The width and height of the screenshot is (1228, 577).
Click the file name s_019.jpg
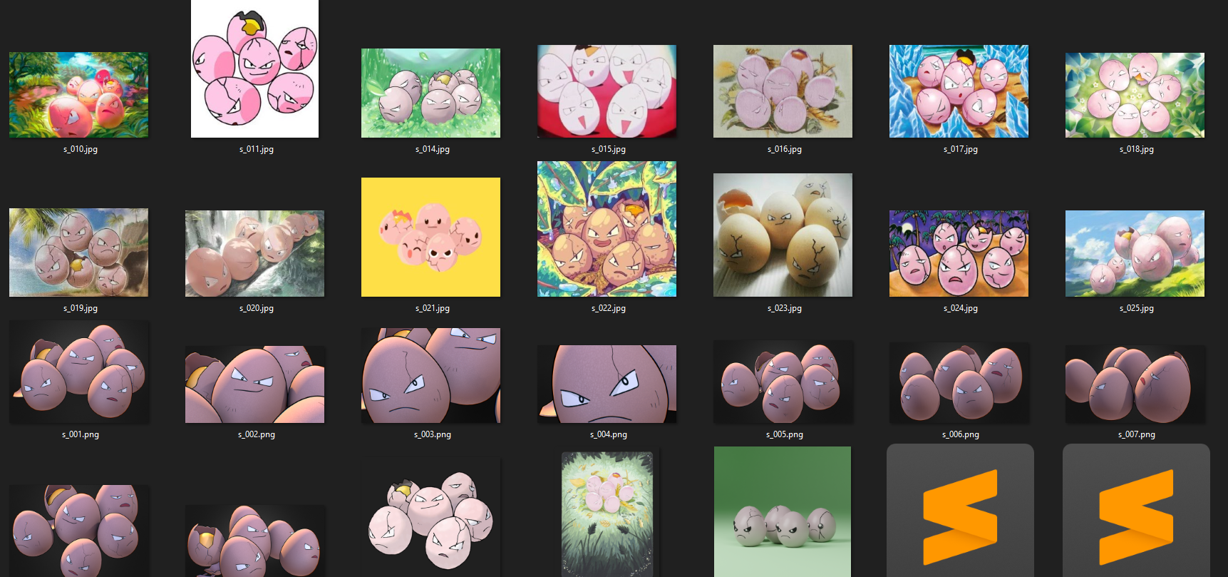[x=81, y=308]
